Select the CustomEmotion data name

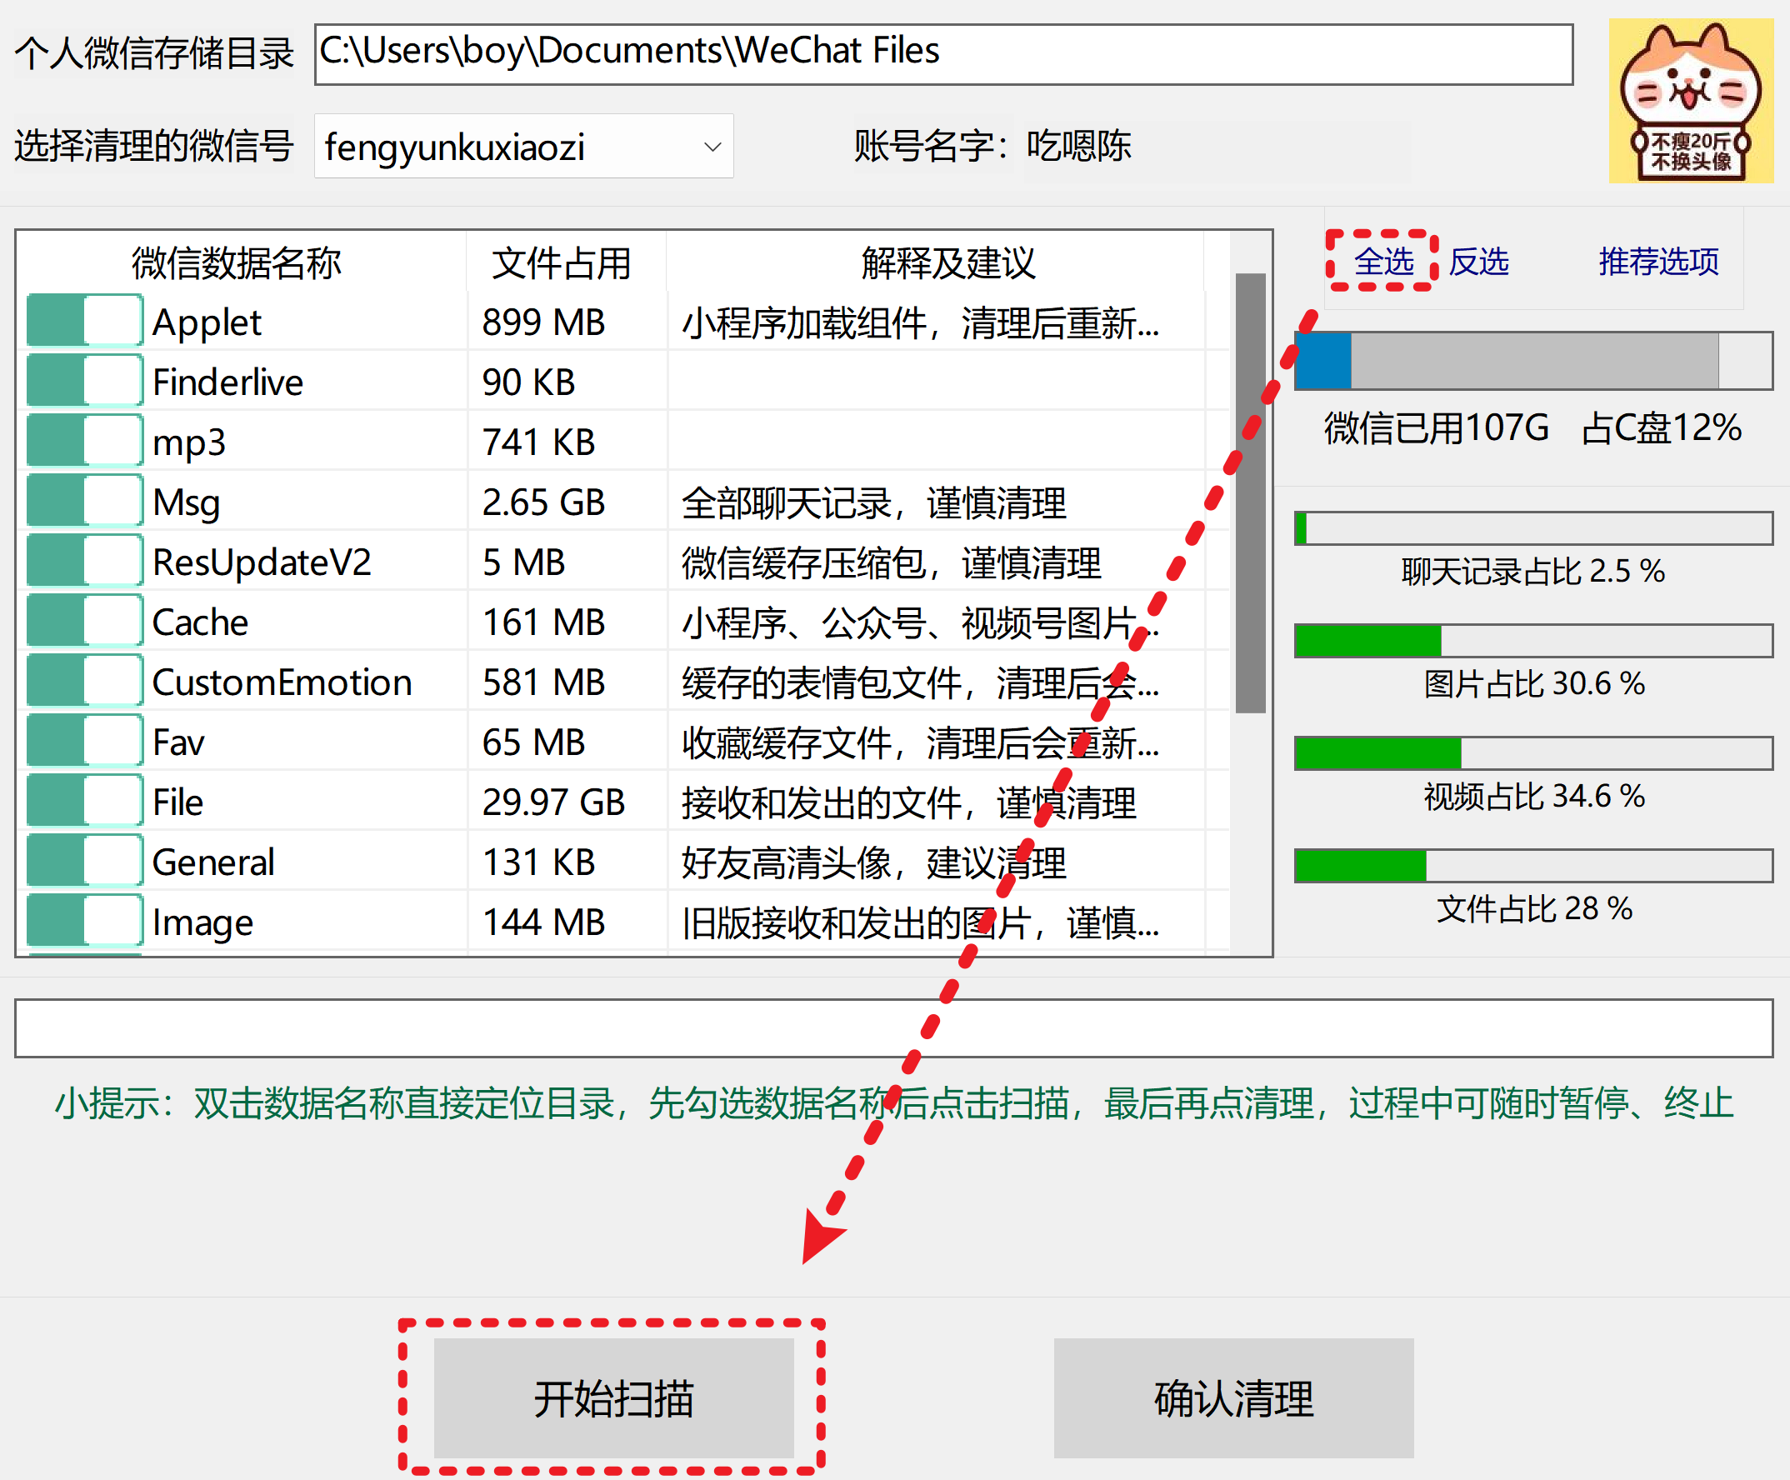pos(282,682)
